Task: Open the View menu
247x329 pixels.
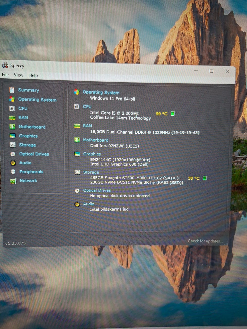Action: [19, 75]
